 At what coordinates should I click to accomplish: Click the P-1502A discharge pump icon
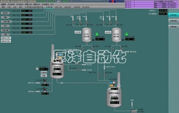[x=134, y=111]
